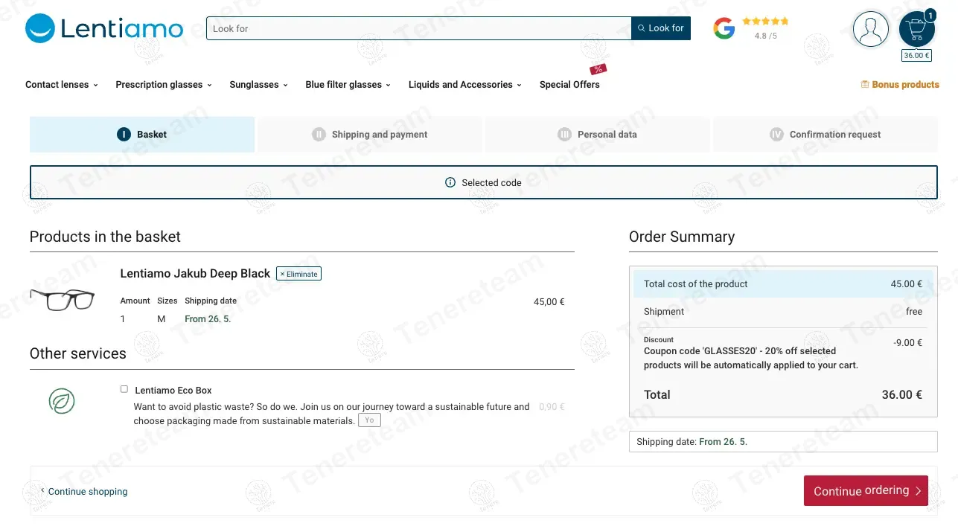958x529 pixels.
Task: Click the Total 36.00 € amount
Action: 902,395
